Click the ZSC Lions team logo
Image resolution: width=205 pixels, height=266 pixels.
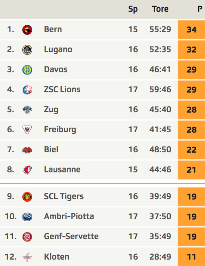tap(27, 90)
